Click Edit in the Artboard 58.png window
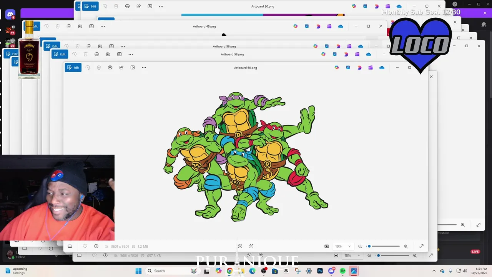 pyautogui.click(x=60, y=54)
